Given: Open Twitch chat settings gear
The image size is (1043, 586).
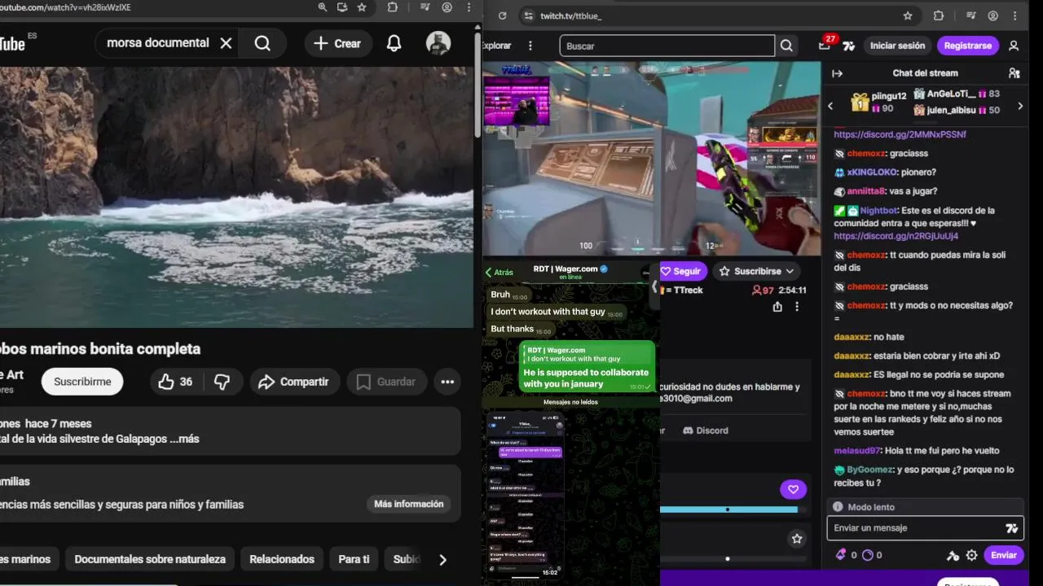Looking at the screenshot, I should (971, 555).
